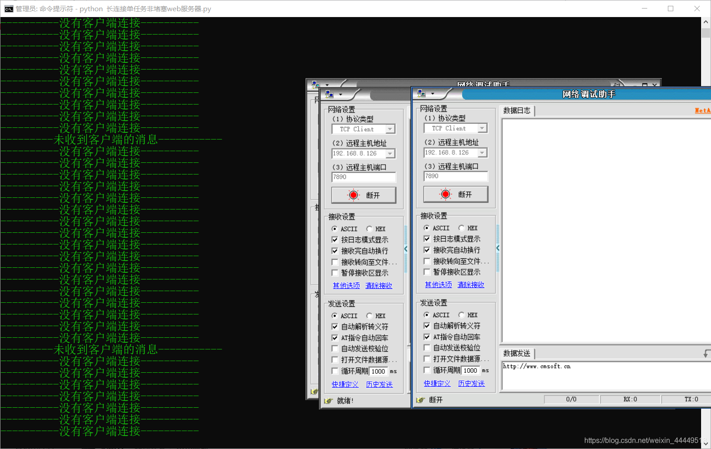
Task: Enable 打开文件数据源 checkbox in the front window
Action: 427,359
